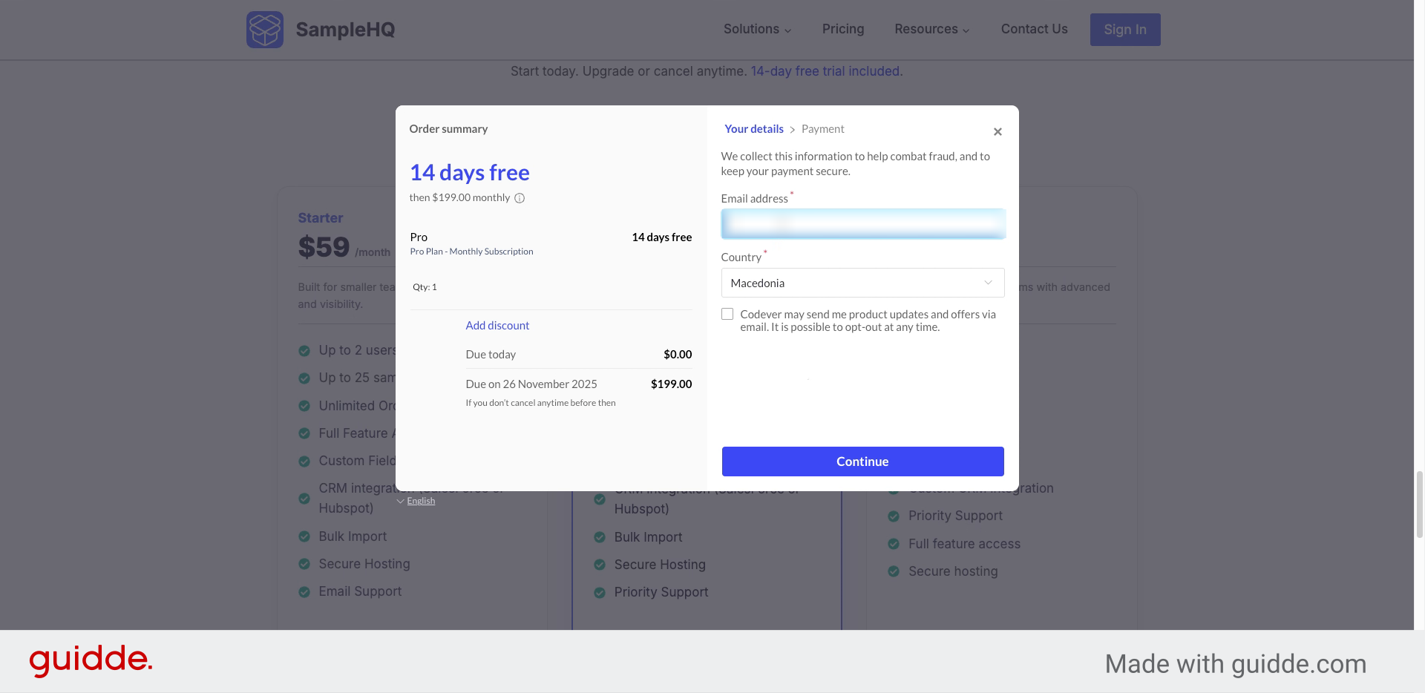Click the SampleHQ box logo icon
The width and height of the screenshot is (1425, 693).
pyautogui.click(x=265, y=30)
